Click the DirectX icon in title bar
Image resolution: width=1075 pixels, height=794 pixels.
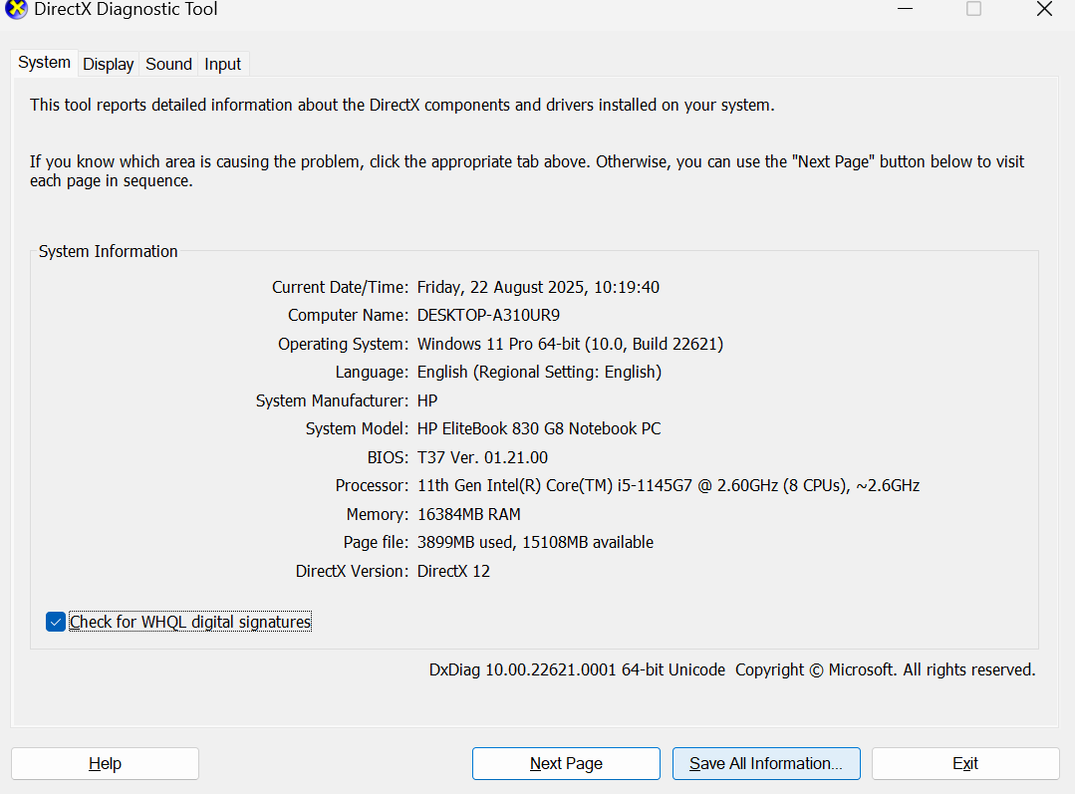pos(16,10)
